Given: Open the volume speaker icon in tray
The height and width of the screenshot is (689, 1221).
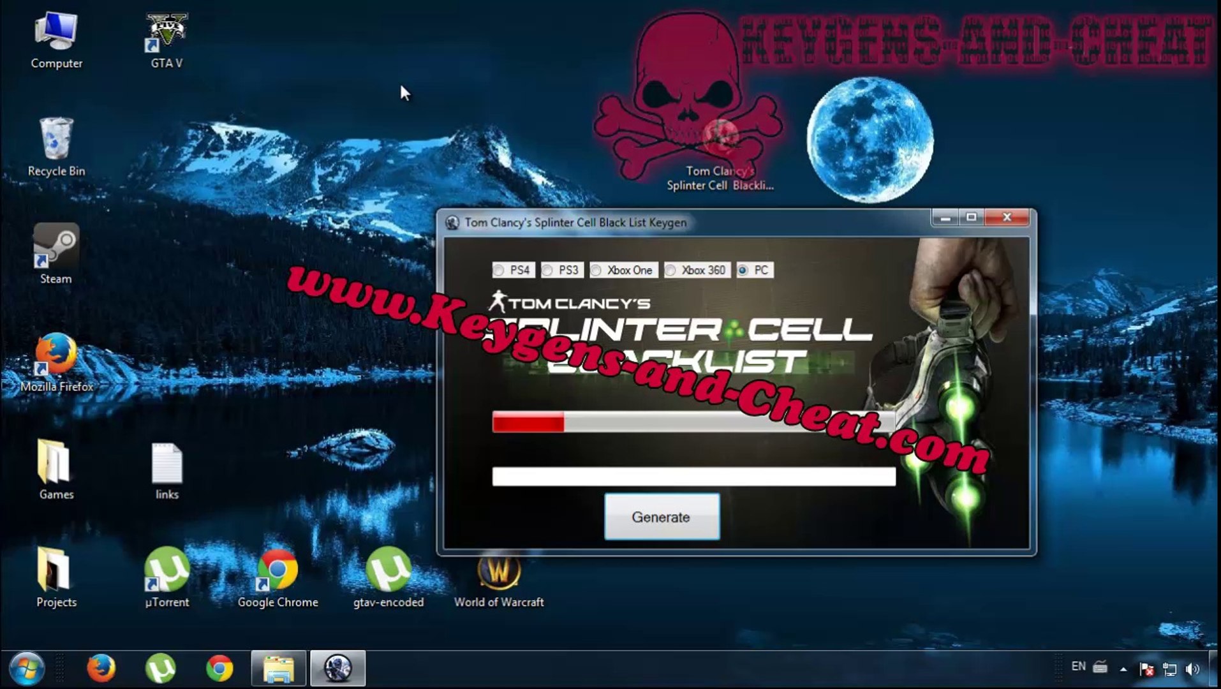Looking at the screenshot, I should (1192, 669).
